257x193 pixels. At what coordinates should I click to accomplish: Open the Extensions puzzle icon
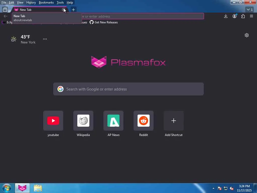(243, 16)
